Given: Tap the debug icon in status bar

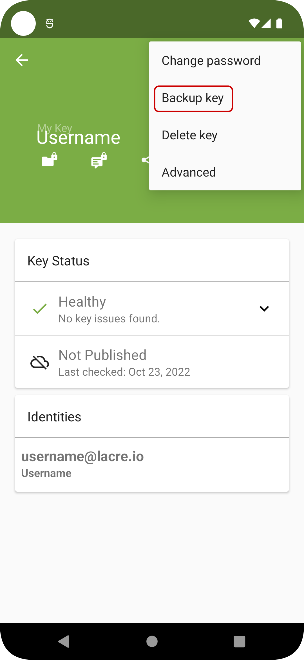Looking at the screenshot, I should (50, 23).
